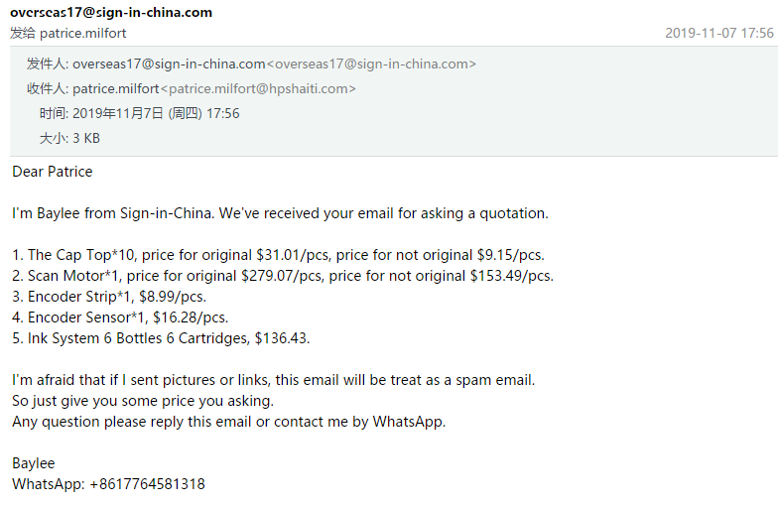The image size is (778, 508).
Task: Click the Cap Top price line
Action: (x=278, y=255)
